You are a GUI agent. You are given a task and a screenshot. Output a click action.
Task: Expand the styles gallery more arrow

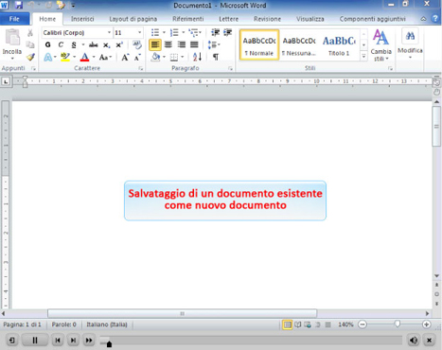pyautogui.click(x=363, y=57)
